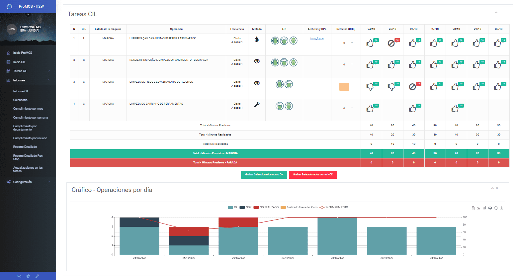Click the chart restore refresh icon
Image resolution: width=519 pixels, height=280 pixels.
coord(496,208)
